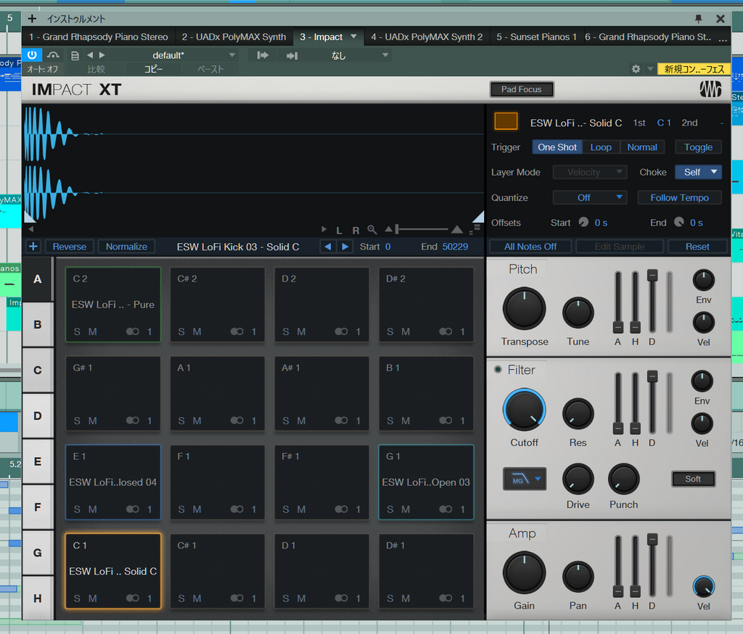This screenshot has width=743, height=634.
Task: Toggle Normalize on the sample
Action: [x=126, y=247]
